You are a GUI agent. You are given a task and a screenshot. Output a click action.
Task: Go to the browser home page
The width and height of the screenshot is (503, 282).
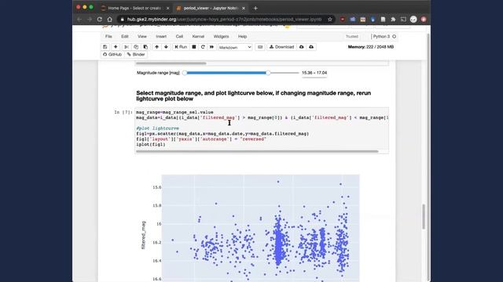110,20
